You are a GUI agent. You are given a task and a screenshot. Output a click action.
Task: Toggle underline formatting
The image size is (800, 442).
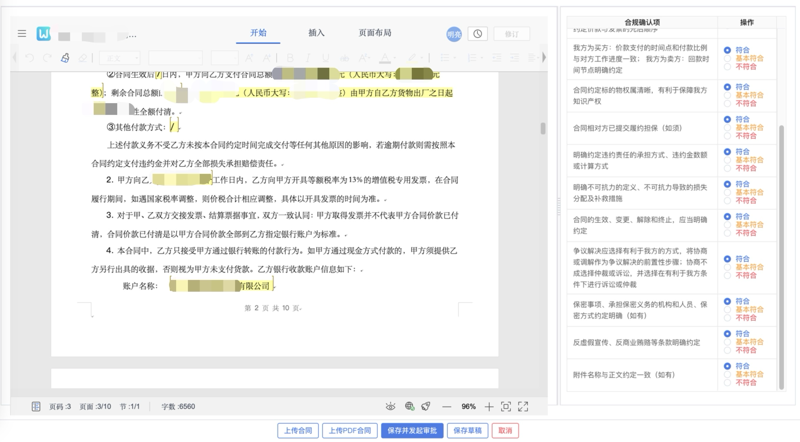(x=326, y=58)
